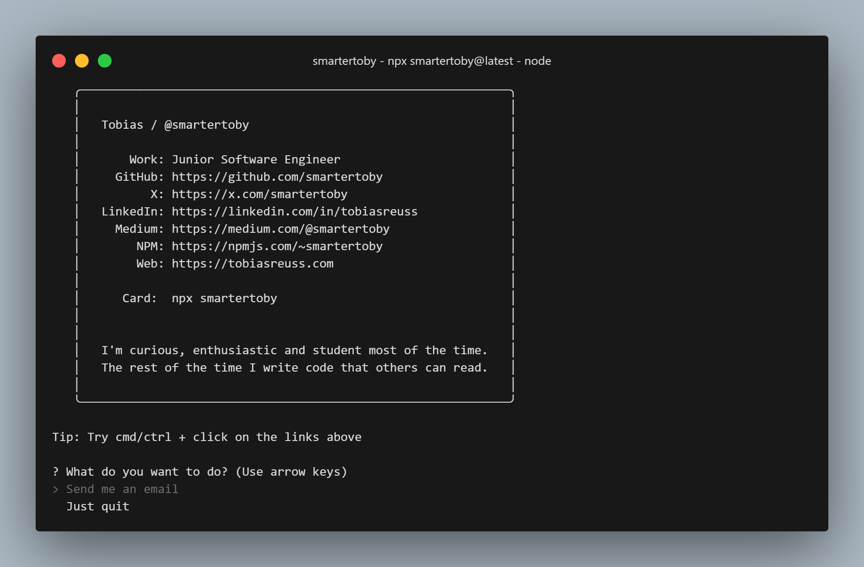Click the 'npx smartertoby' card command
Screen dimensions: 864x567
click(x=224, y=299)
